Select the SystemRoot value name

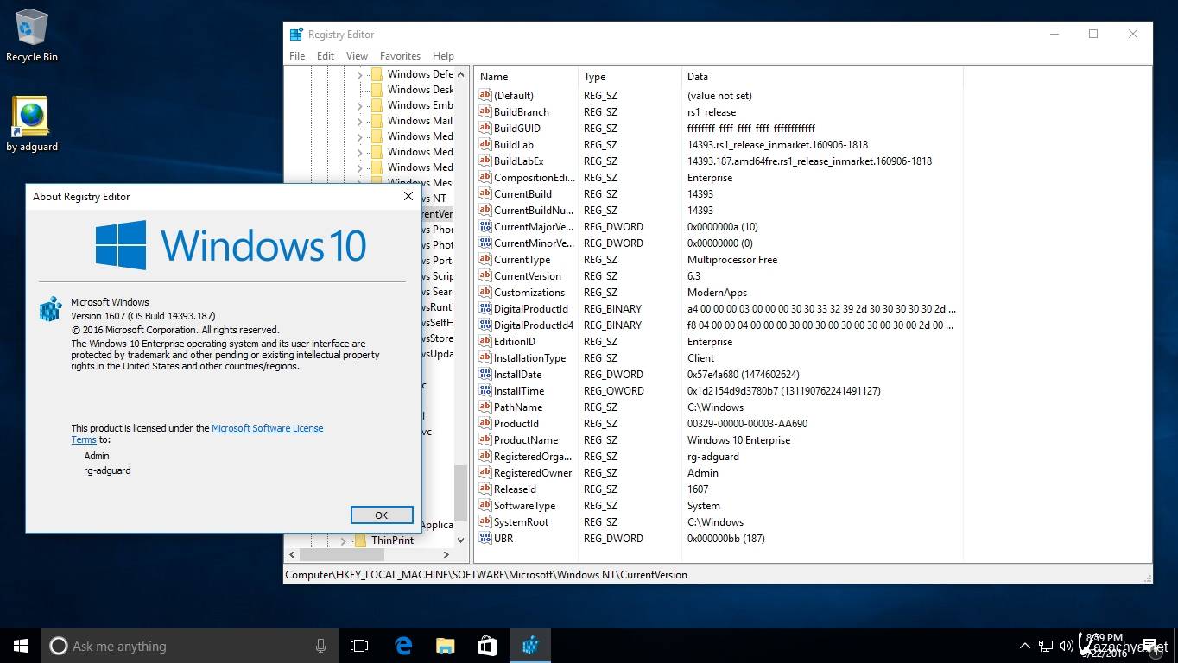tap(521, 522)
